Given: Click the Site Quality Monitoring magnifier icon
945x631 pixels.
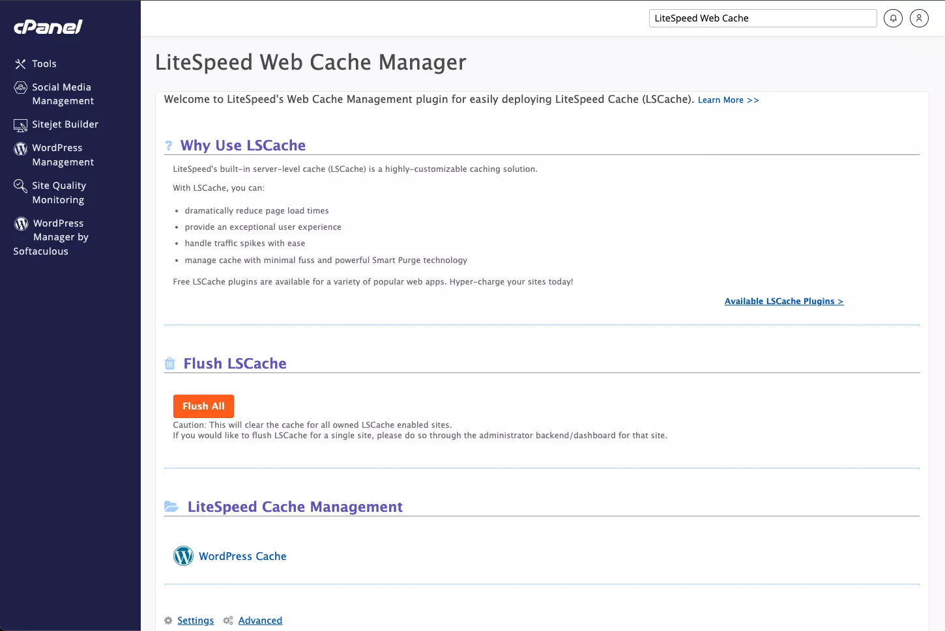Looking at the screenshot, I should 20,185.
